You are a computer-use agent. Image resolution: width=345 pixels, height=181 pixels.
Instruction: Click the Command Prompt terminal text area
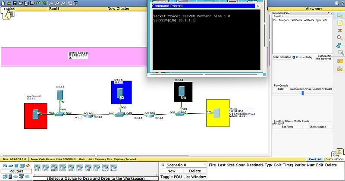pos(207,40)
